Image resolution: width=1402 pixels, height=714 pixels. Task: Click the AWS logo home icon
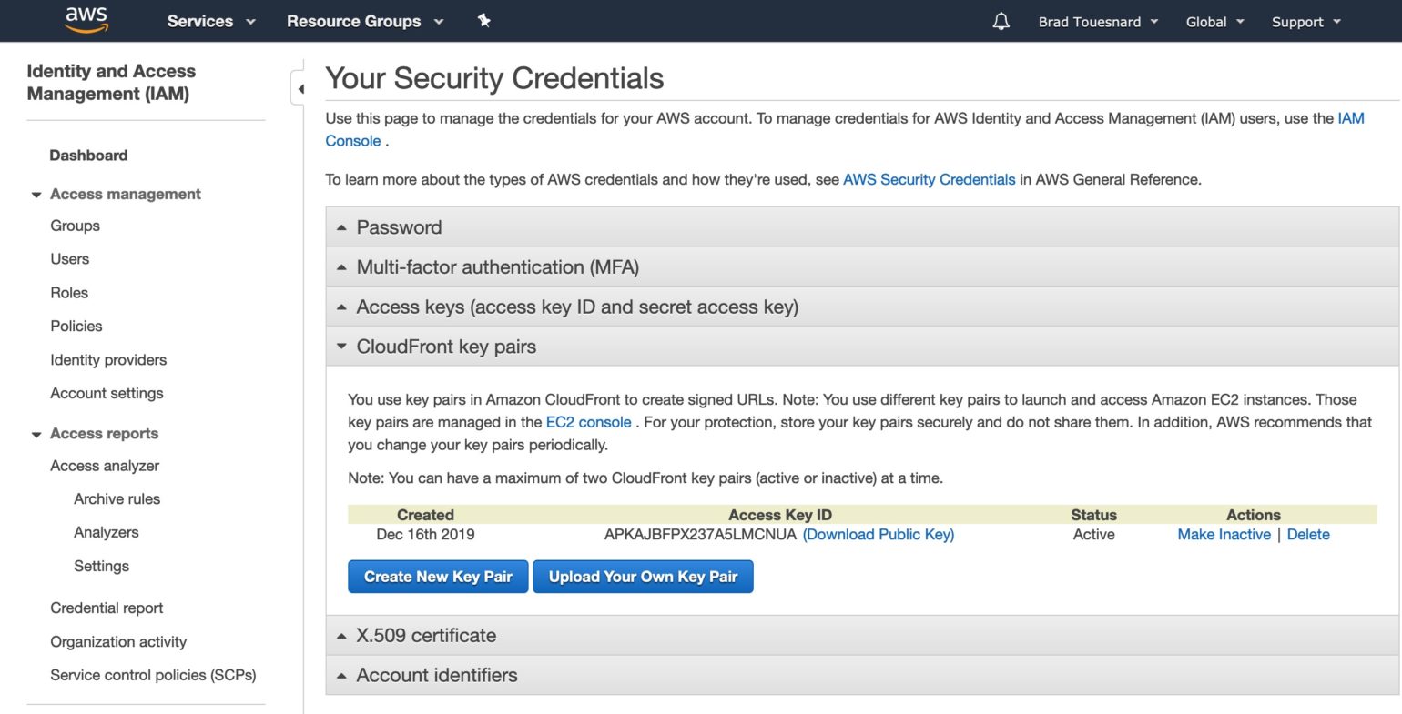86,20
